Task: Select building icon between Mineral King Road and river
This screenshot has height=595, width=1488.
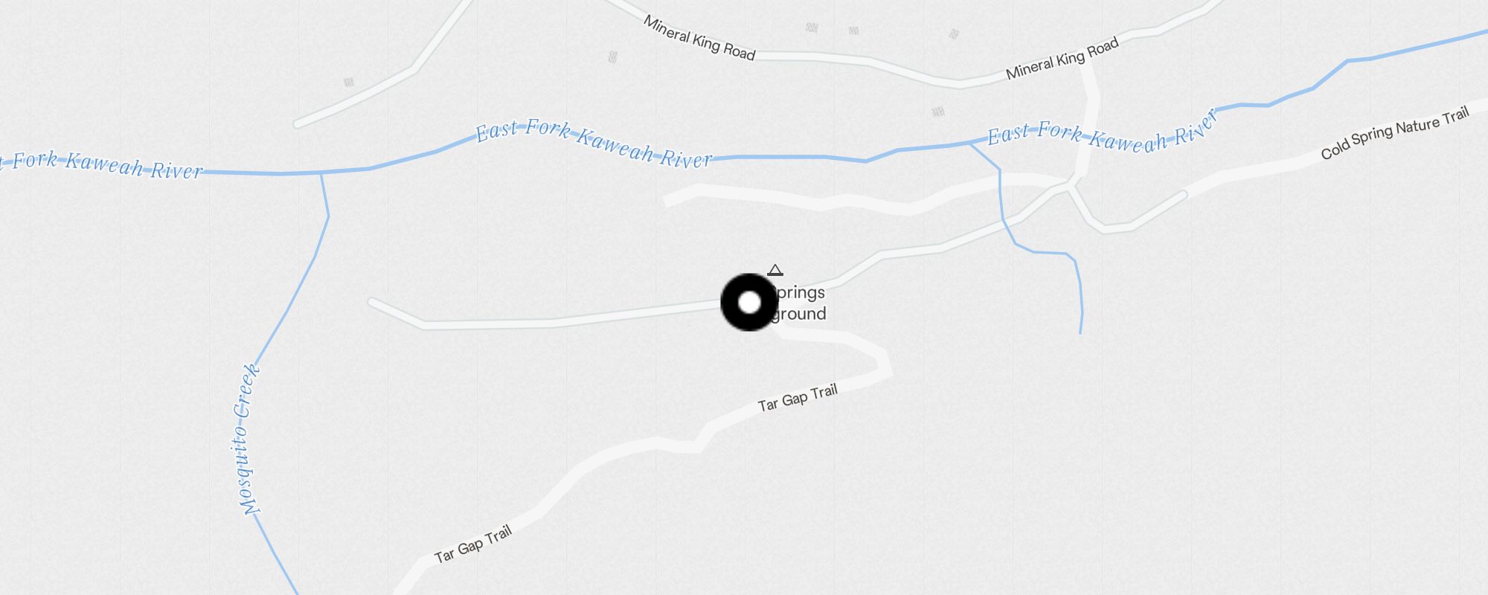Action: (x=938, y=112)
